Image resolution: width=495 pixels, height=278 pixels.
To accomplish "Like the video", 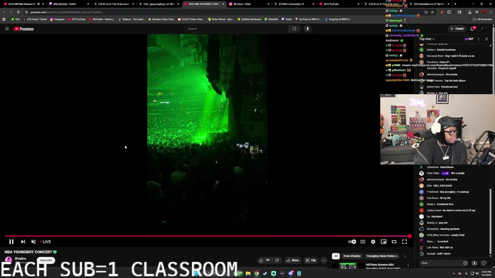I will click(x=265, y=260).
